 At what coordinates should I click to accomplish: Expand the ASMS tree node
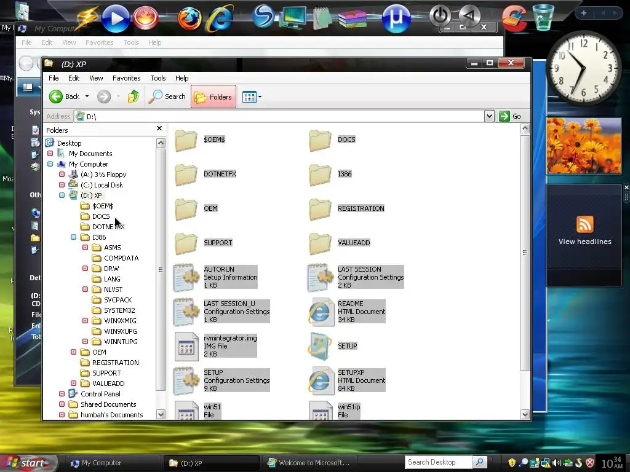[85, 248]
